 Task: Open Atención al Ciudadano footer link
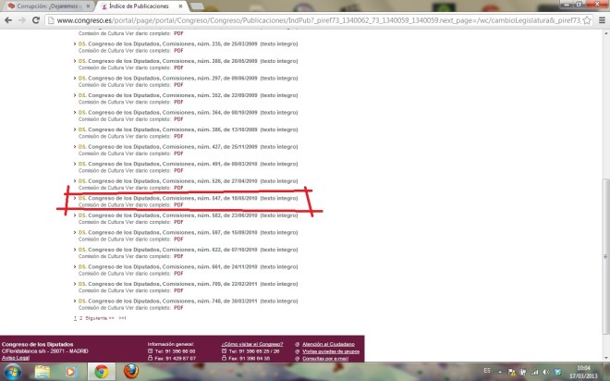[x=335, y=343]
